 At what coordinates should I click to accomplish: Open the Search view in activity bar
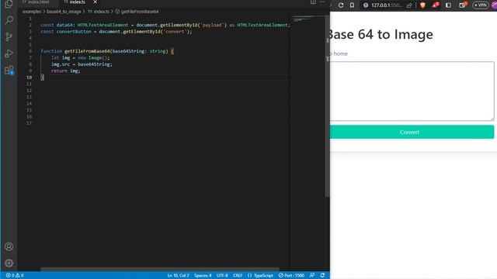click(x=9, y=20)
